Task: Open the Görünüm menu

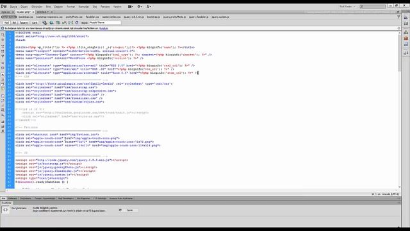Action: click(37, 6)
